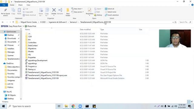Select the Program.cs file

32,66
